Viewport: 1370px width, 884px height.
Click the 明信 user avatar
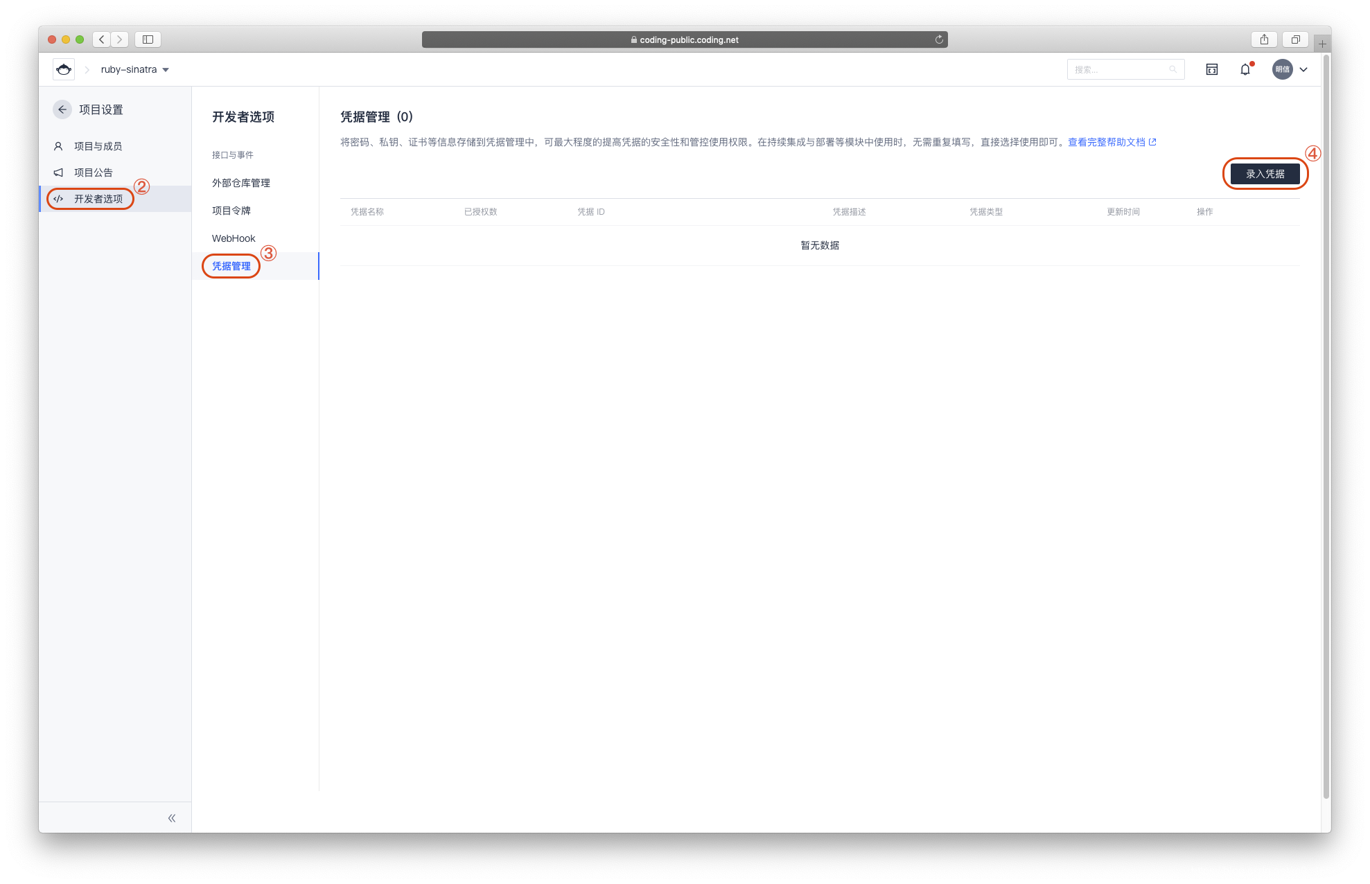pos(1282,69)
